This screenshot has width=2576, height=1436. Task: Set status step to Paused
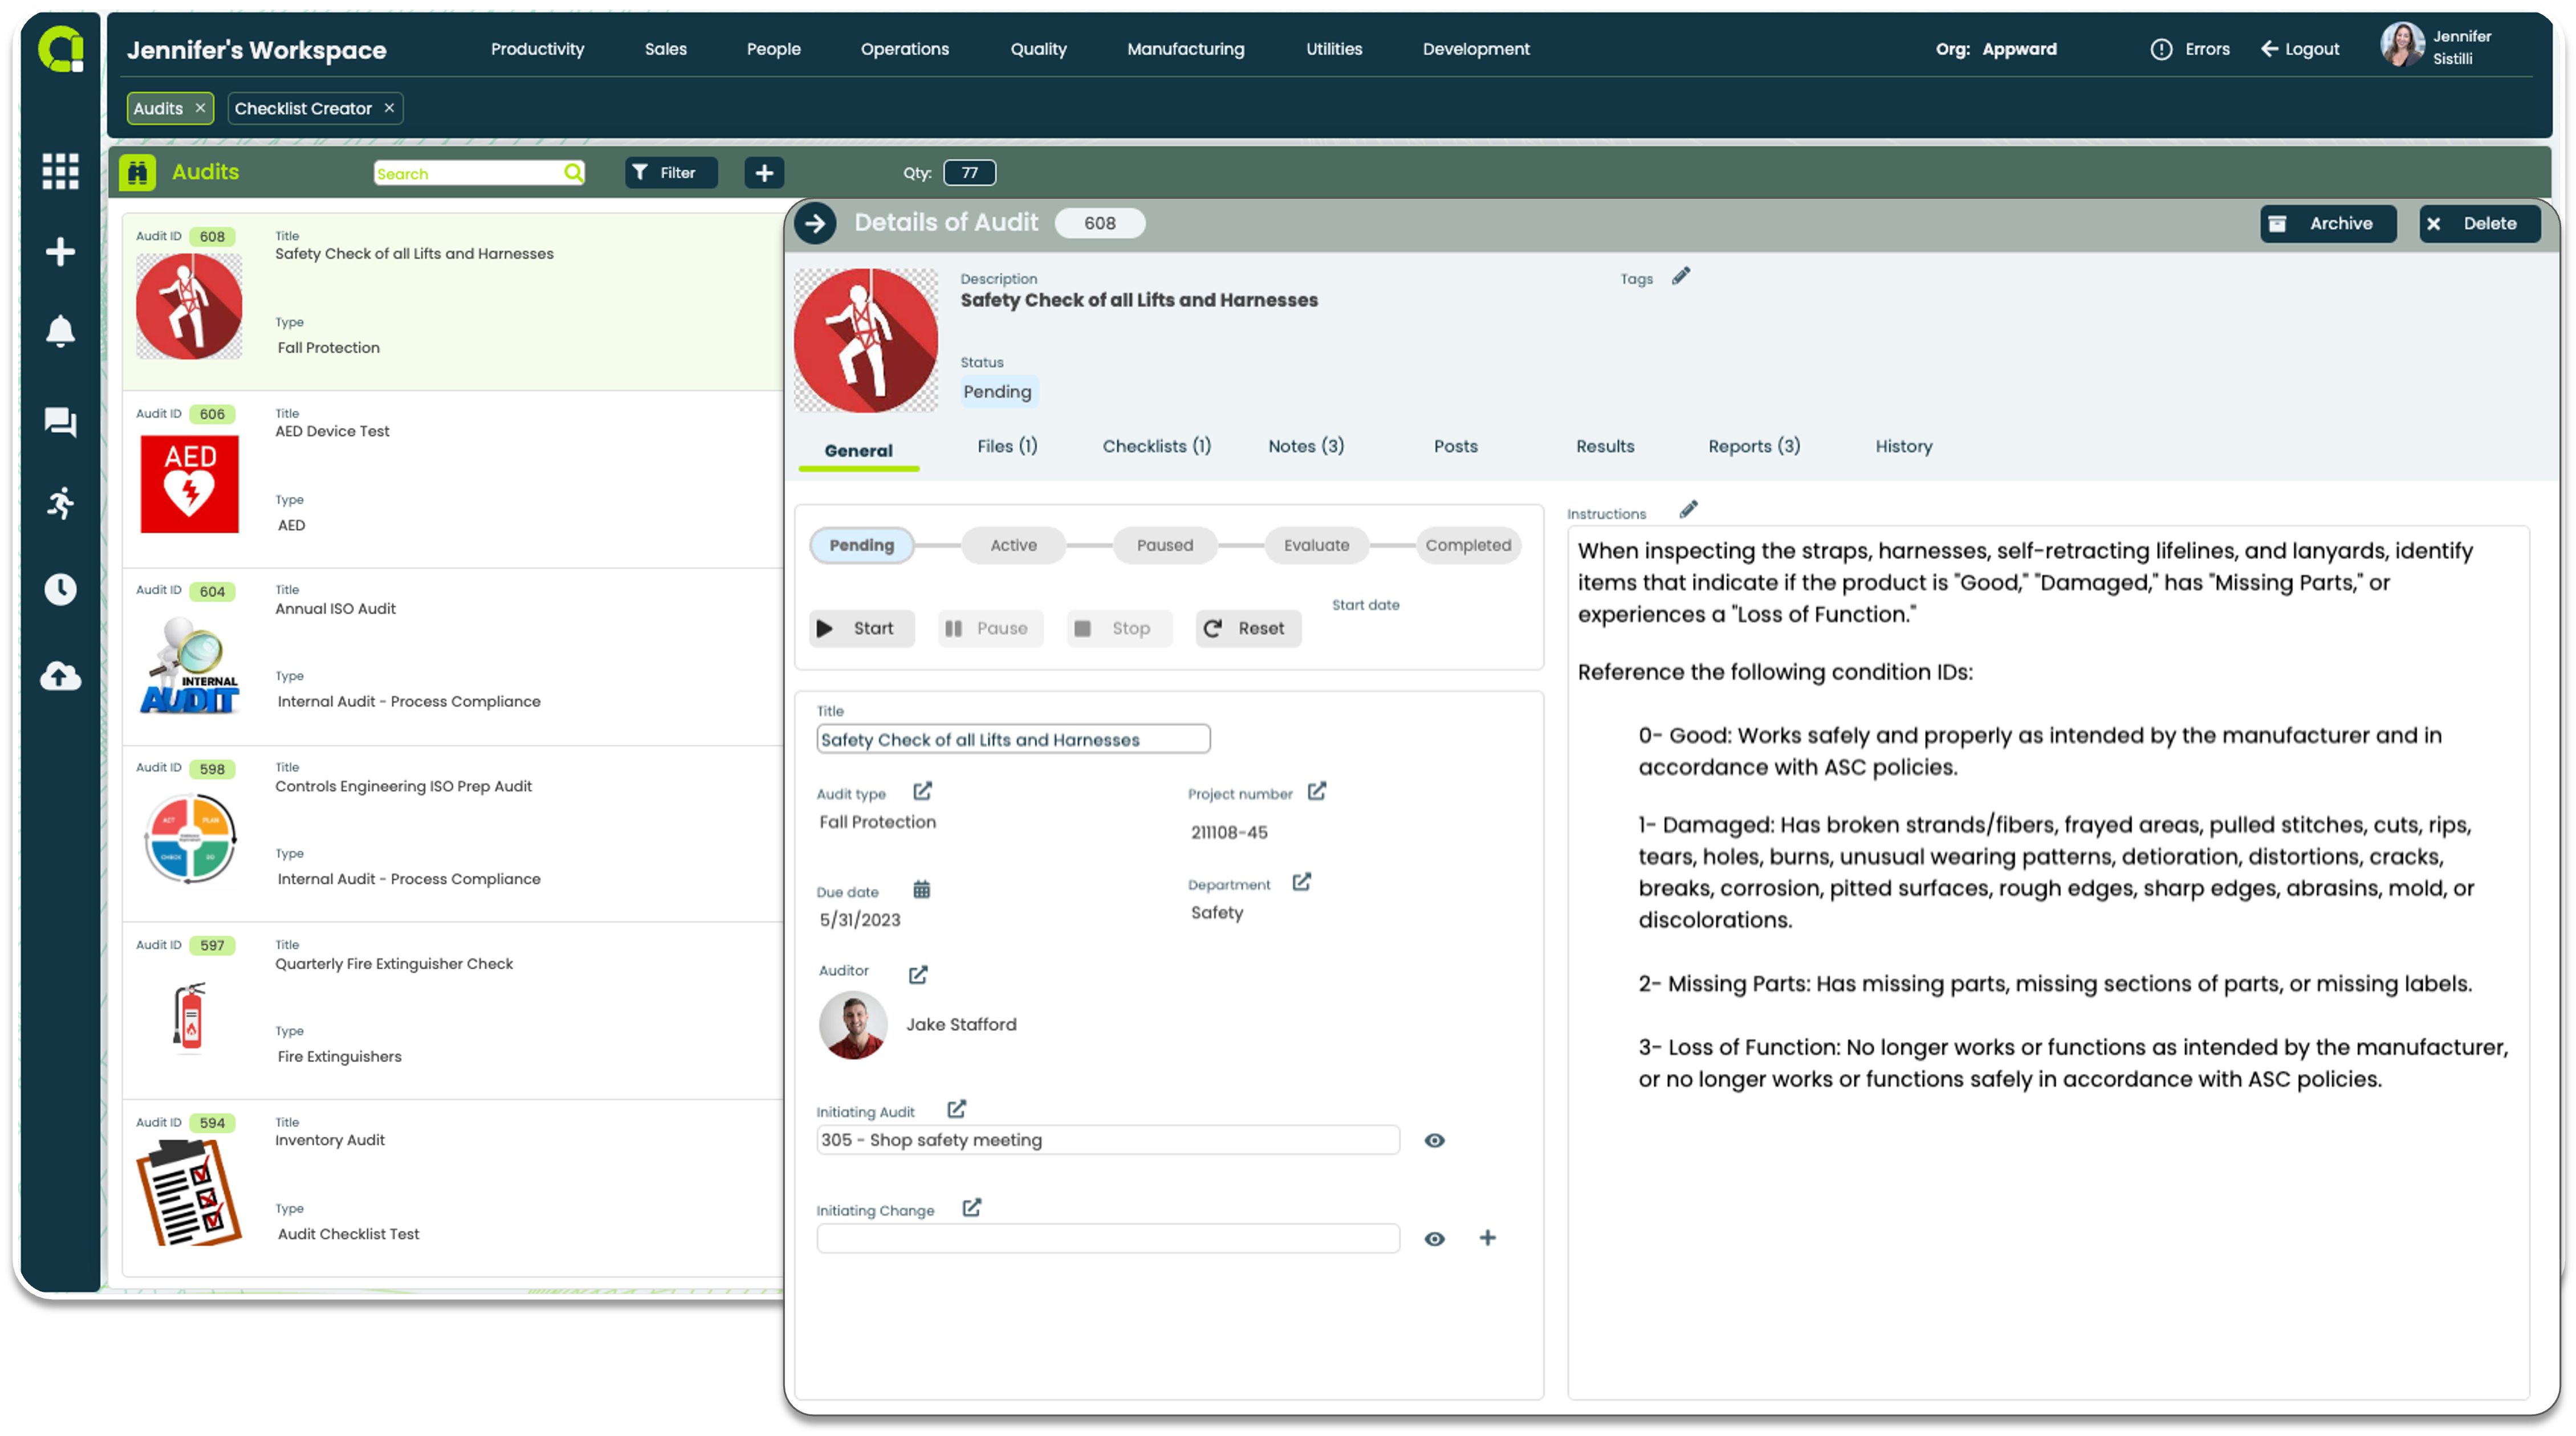click(1164, 545)
